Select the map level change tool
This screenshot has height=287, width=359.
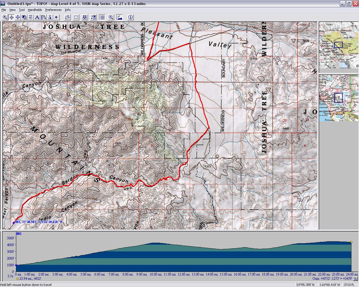[x=24, y=17]
